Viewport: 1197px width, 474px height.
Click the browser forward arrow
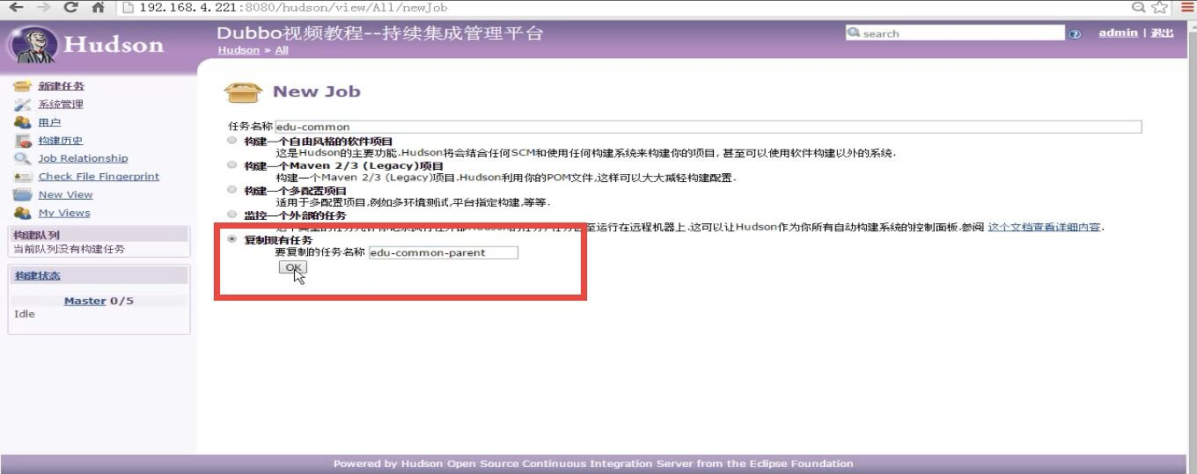pos(43,7)
